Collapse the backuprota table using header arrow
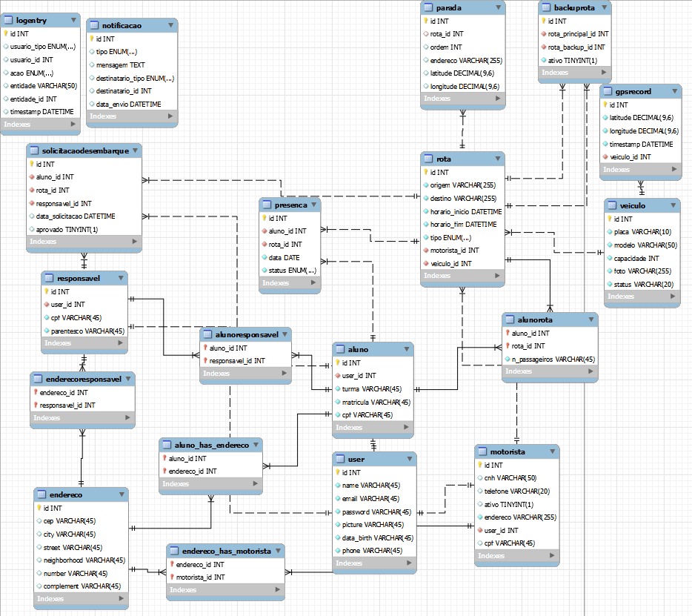This screenshot has height=616, width=692. click(x=605, y=7)
